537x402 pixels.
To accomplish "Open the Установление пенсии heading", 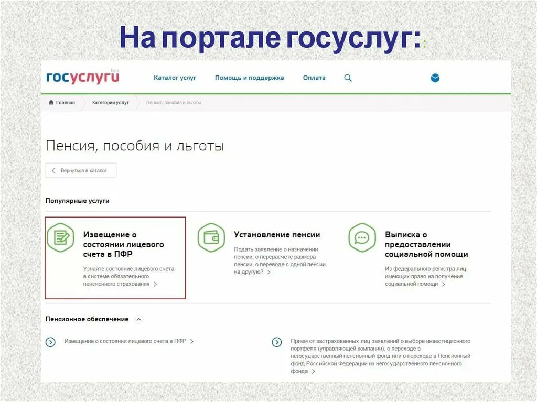I will click(x=277, y=235).
